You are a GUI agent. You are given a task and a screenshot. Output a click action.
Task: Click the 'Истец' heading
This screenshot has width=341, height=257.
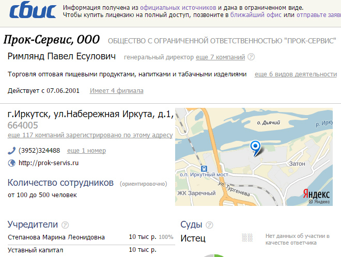[193, 238]
